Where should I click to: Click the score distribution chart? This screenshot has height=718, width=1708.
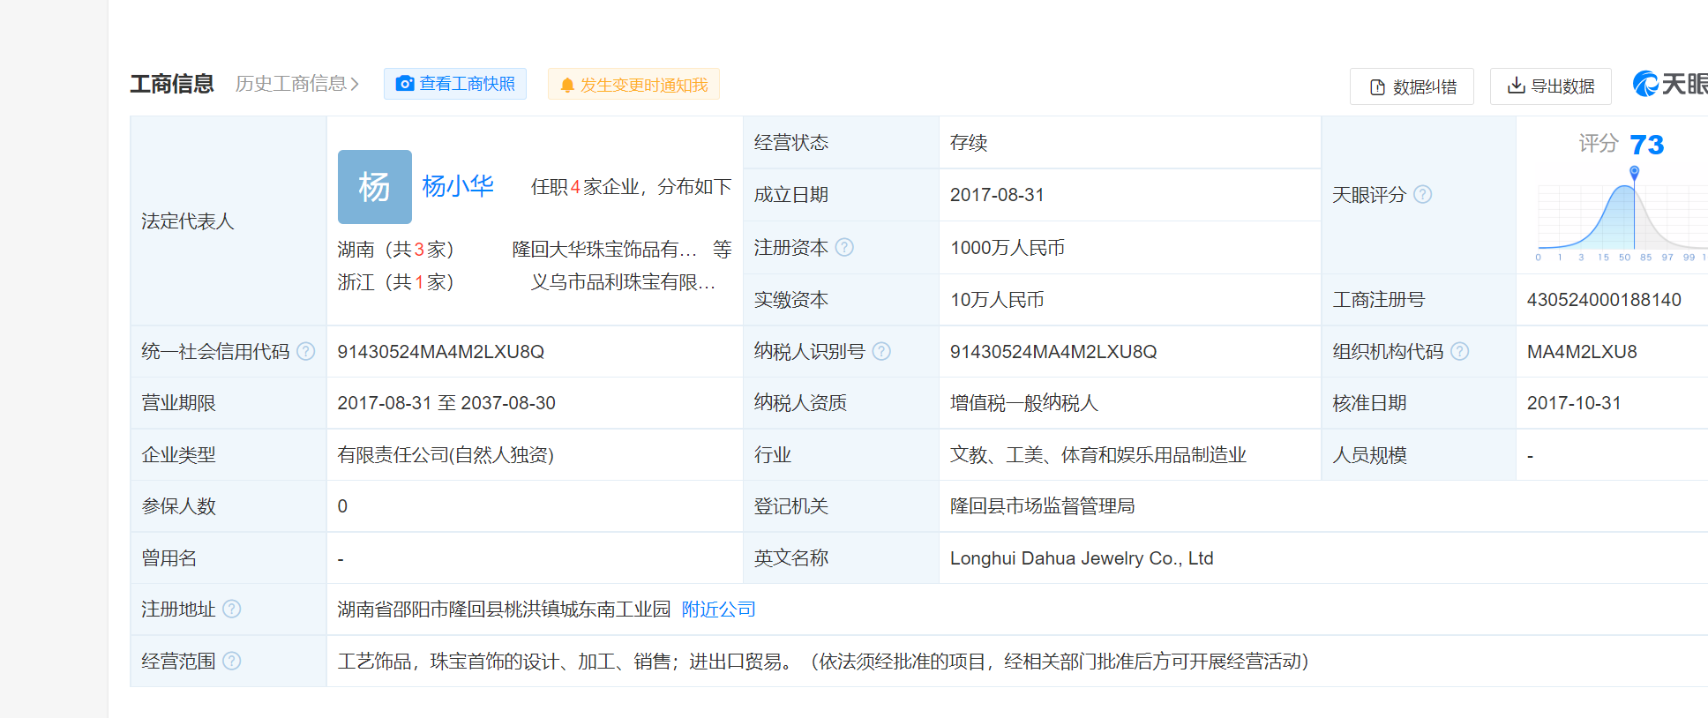click(x=1622, y=216)
